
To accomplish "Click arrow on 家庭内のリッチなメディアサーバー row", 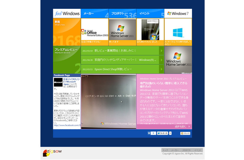I will pos(162,60).
